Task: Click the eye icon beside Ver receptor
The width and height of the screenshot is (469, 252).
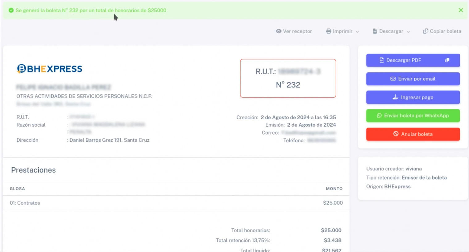Action: click(x=279, y=31)
